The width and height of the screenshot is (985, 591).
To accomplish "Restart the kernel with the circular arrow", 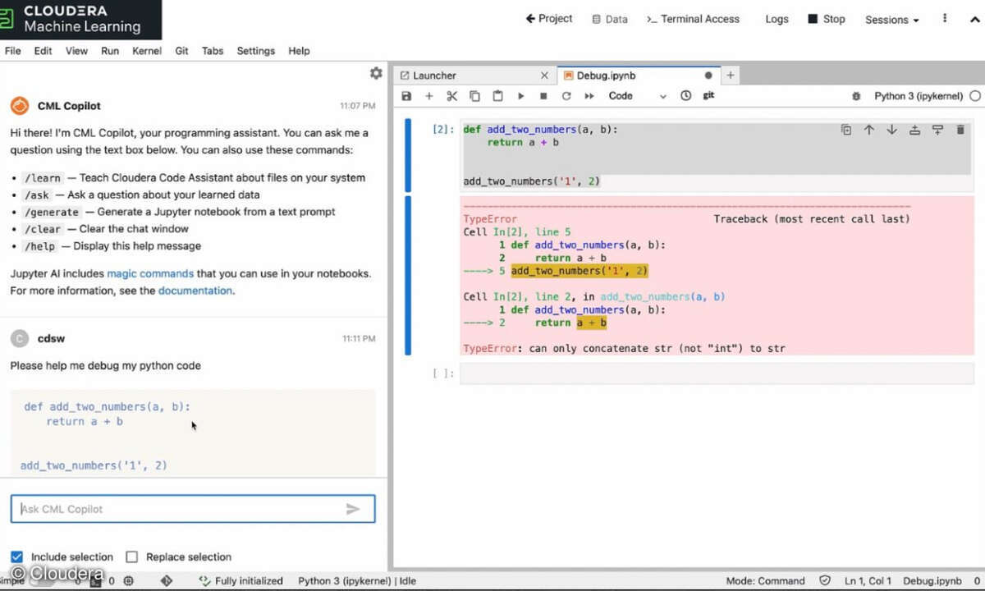I will click(566, 96).
